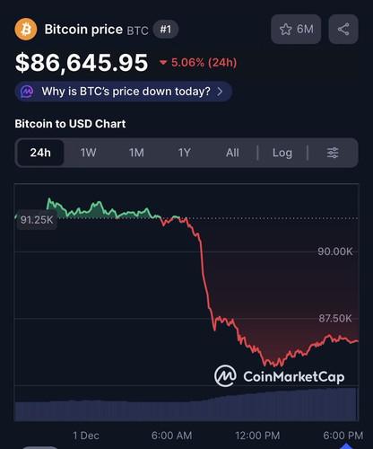The width and height of the screenshot is (373, 449).
Task: Click the CoinMarketCap watermark logo
Action: pos(280,376)
